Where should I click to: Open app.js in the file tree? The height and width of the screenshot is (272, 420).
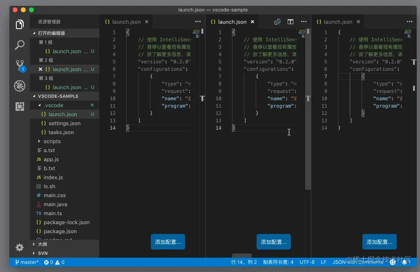point(65,160)
